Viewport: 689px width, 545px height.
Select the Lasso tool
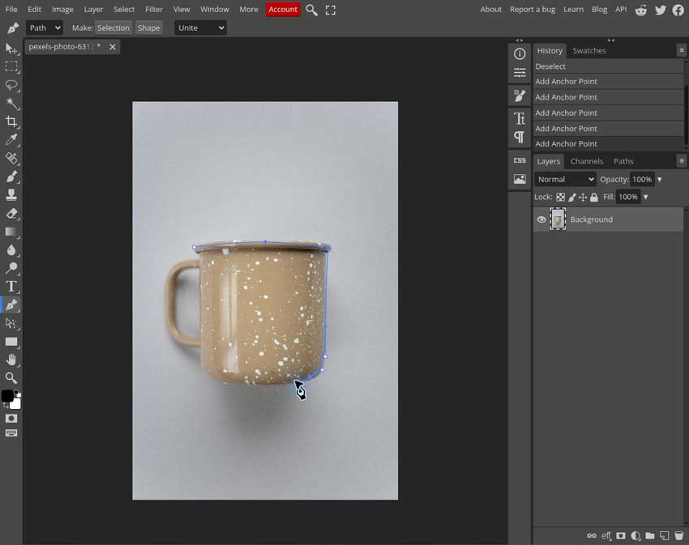11,85
